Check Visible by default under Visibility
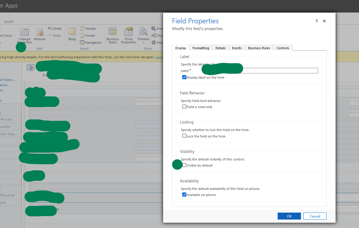This screenshot has width=359, height=228. pos(184,165)
